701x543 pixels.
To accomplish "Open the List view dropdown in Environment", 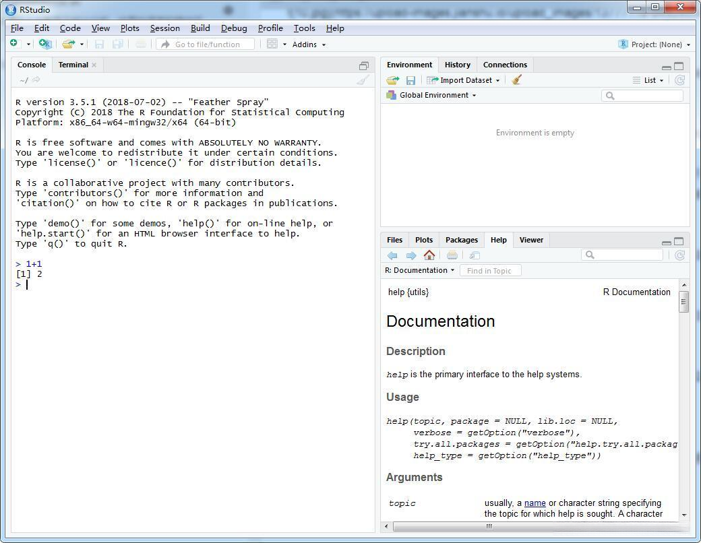I will [x=648, y=80].
